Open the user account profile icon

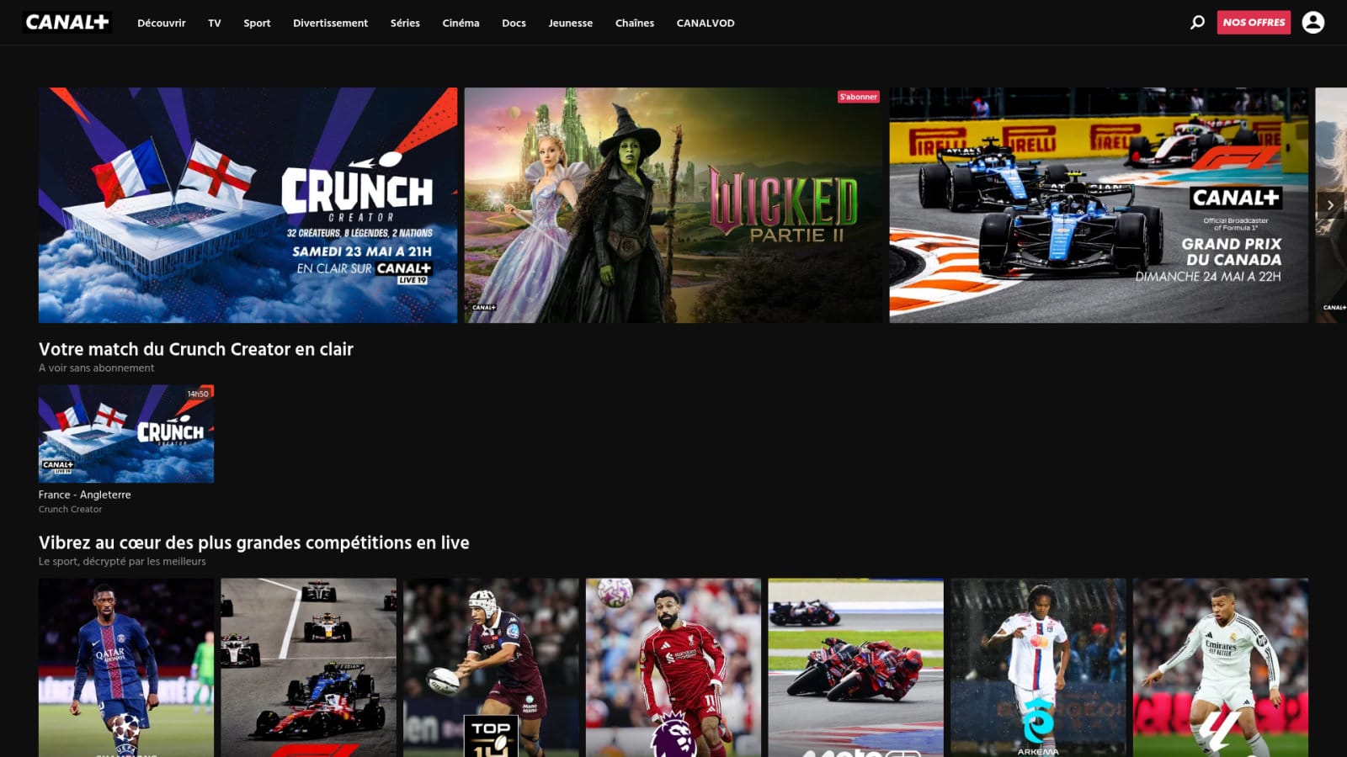tap(1313, 23)
